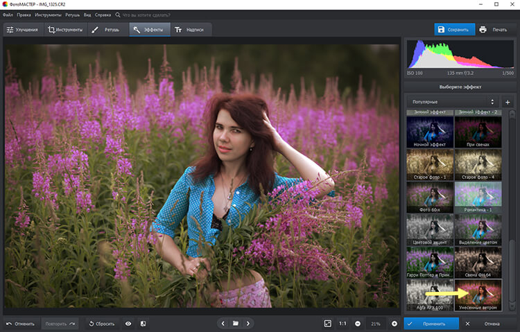Click the Сбросить reset button

pos(101,324)
